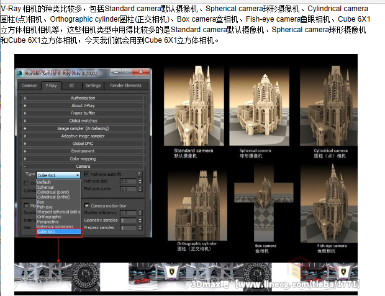Screen dimensions: 385x296
Task: Choose Cylindrical (point) camera type
Action: pos(58,192)
